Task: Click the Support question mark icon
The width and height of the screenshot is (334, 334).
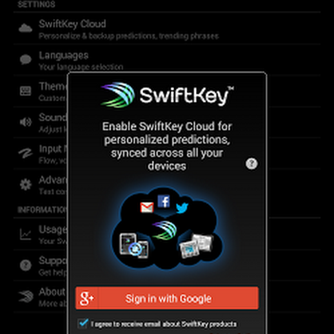Action: point(26,265)
